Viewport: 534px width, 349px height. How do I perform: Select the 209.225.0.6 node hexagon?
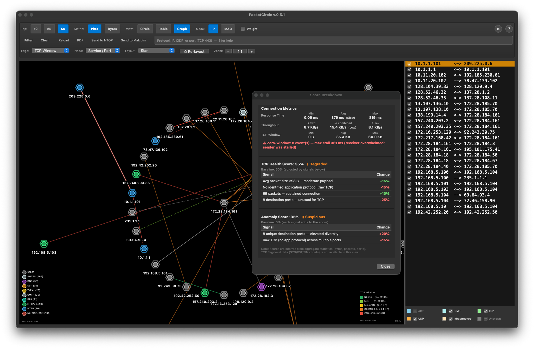tap(79, 88)
